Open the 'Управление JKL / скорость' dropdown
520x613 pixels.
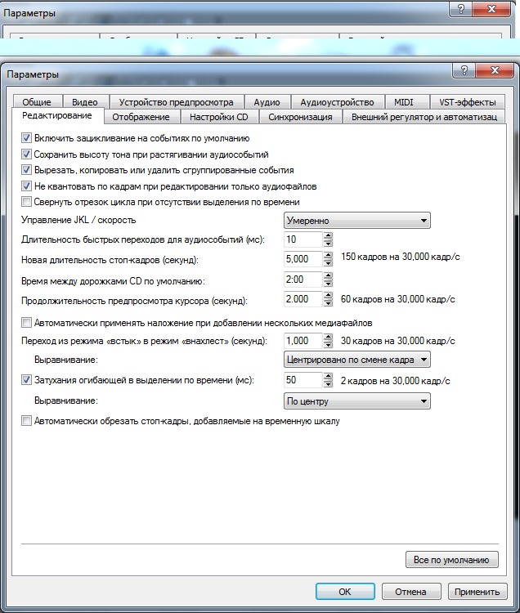point(356,221)
